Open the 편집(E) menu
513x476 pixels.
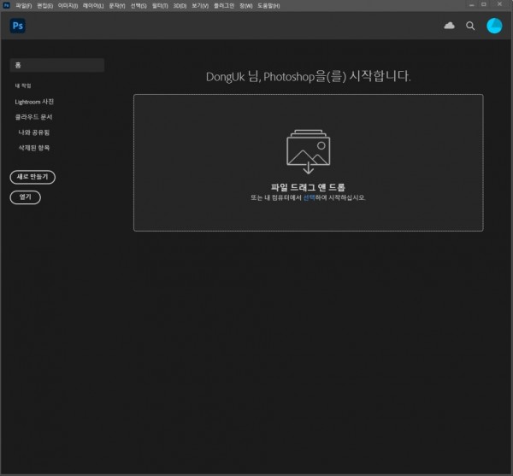click(x=44, y=6)
